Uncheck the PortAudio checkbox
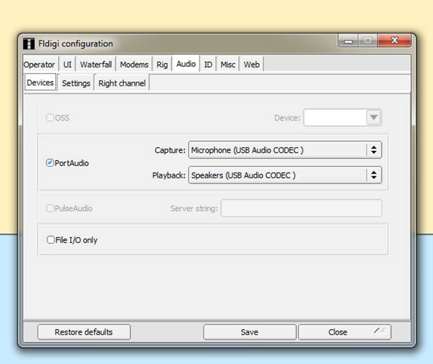Viewport: 433px width, 364px height. click(50, 163)
